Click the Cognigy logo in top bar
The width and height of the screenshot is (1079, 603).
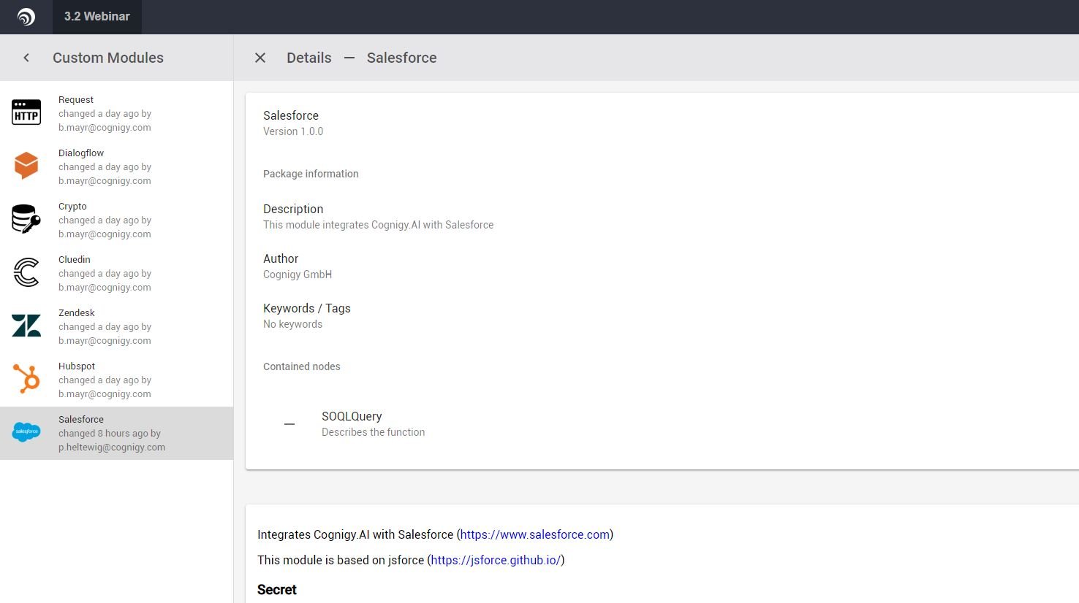(x=26, y=17)
